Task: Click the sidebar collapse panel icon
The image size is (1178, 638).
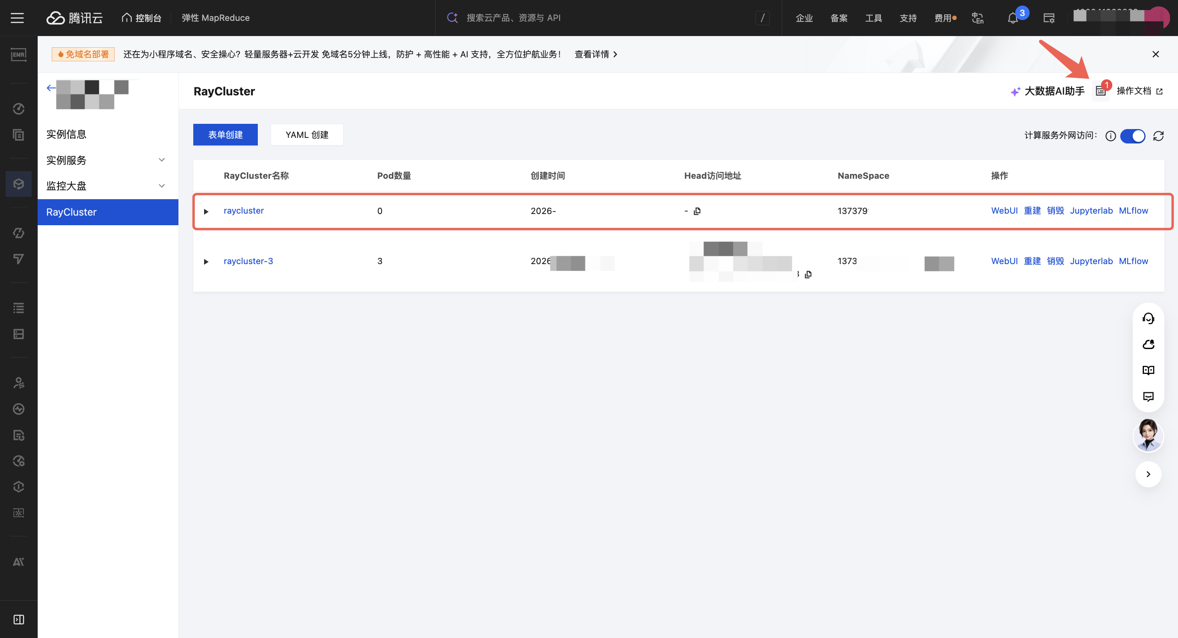Action: click(x=19, y=620)
